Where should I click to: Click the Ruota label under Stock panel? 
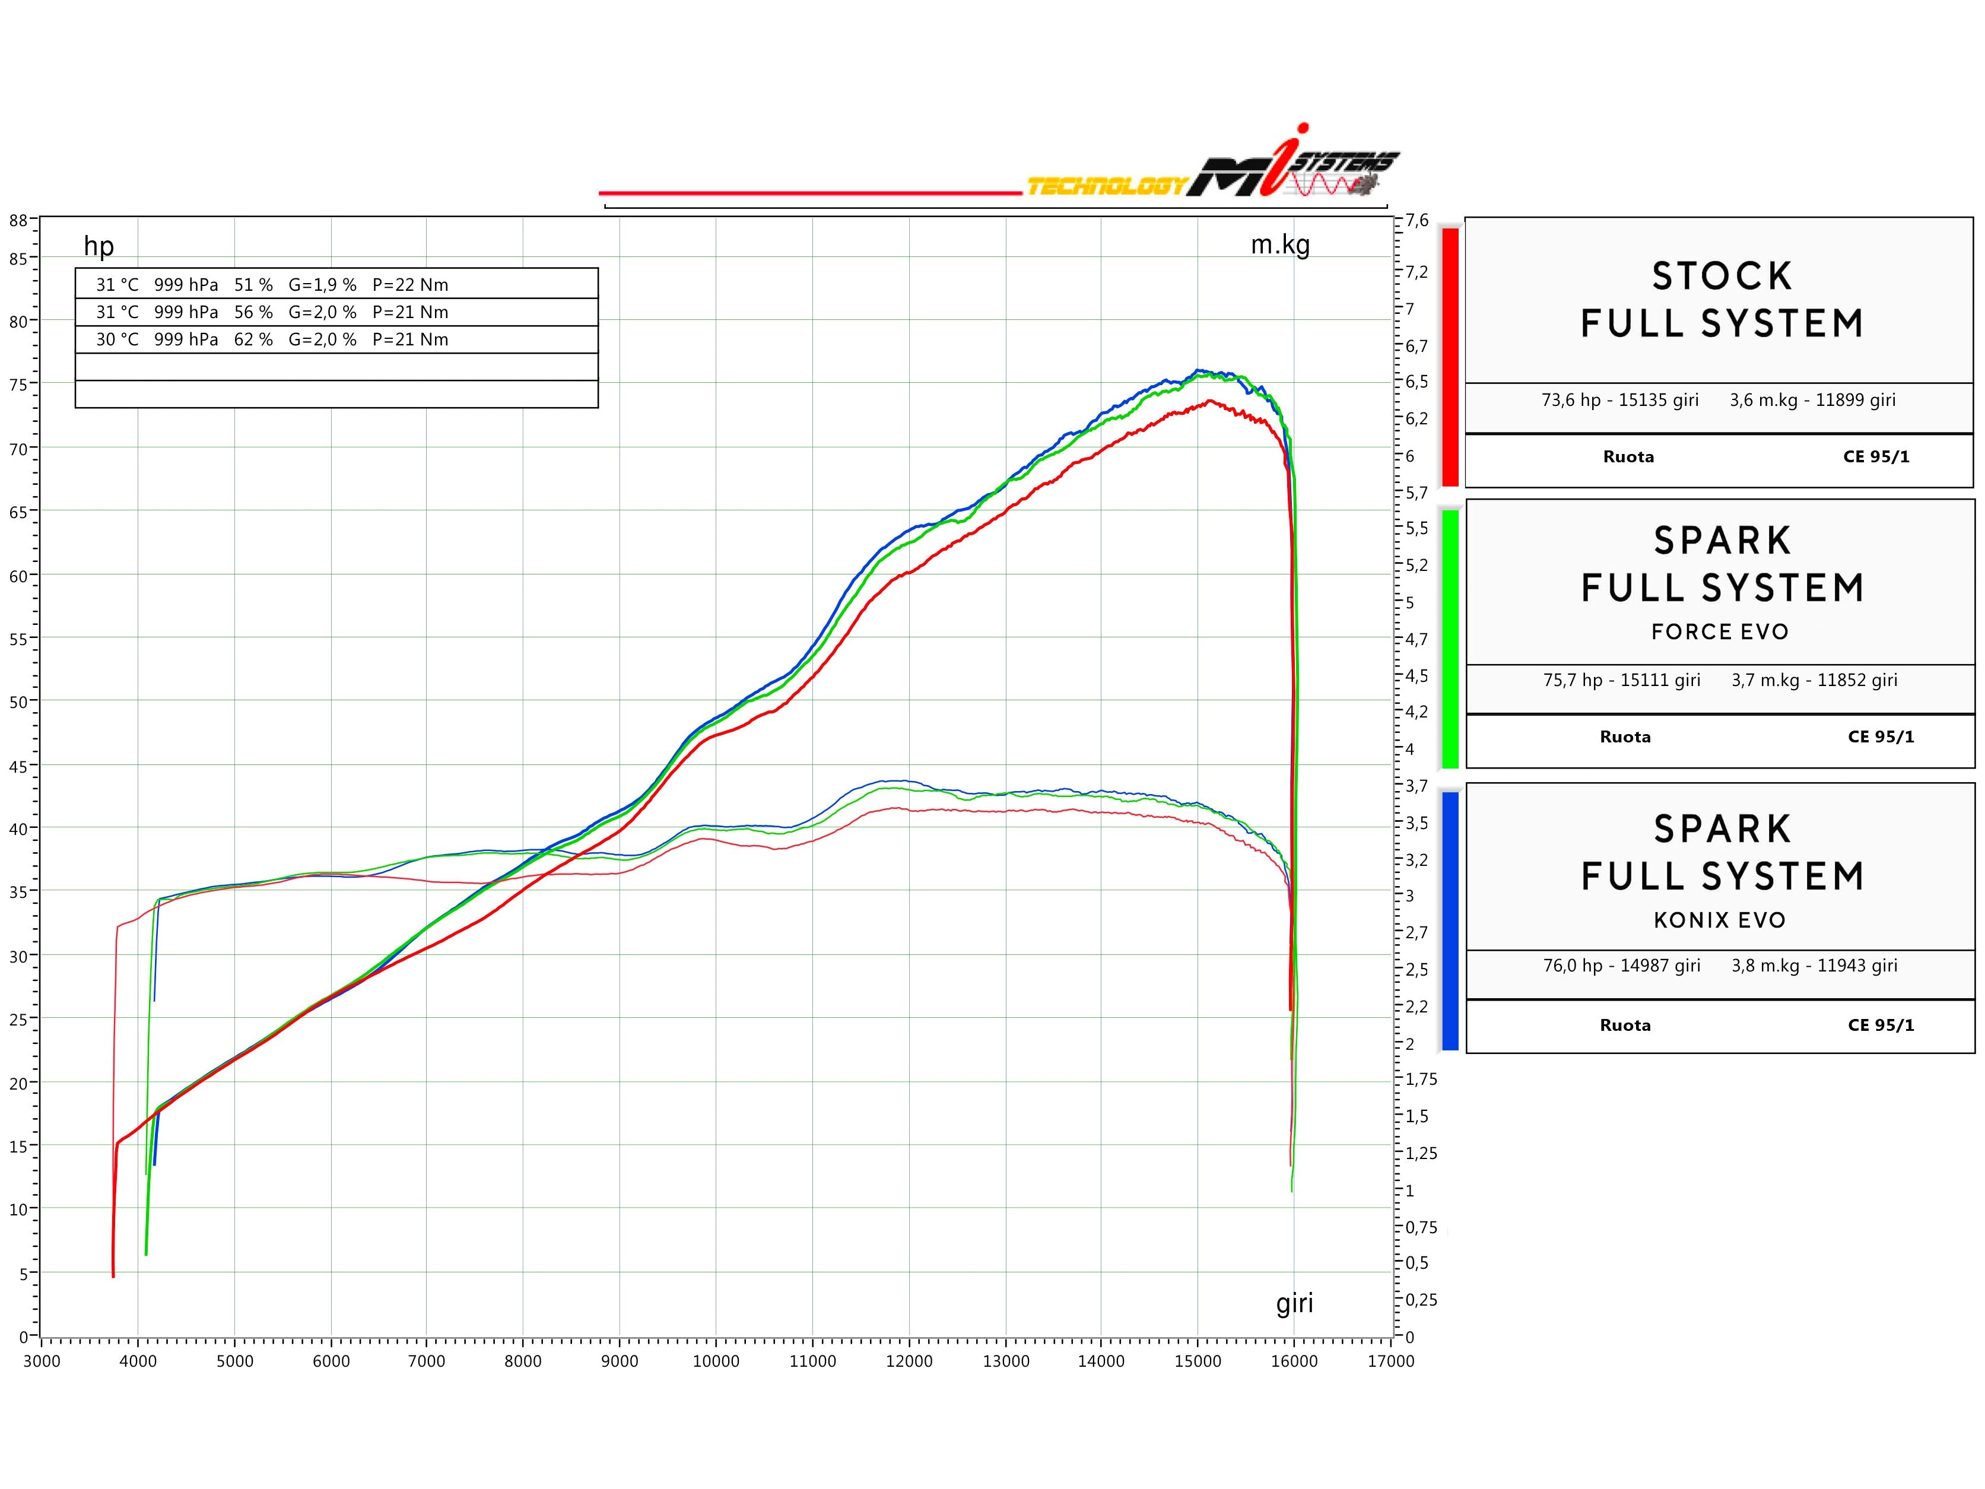[1628, 457]
